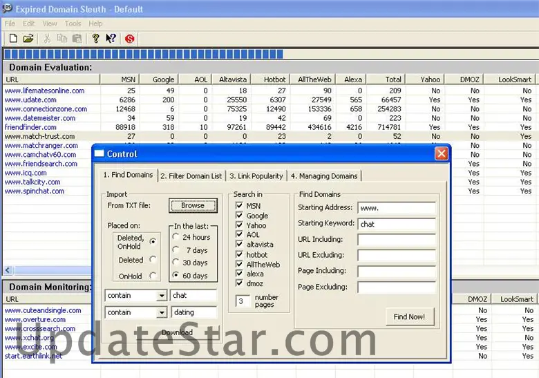Uncheck the alexa search checkbox

coord(239,274)
